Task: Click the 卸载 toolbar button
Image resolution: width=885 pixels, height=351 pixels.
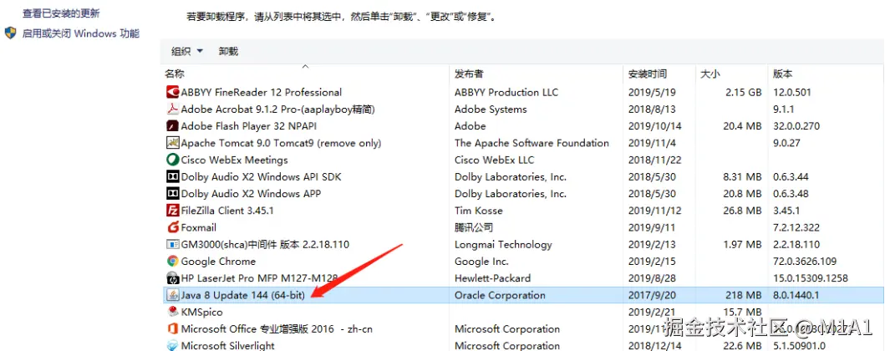Action: click(228, 52)
